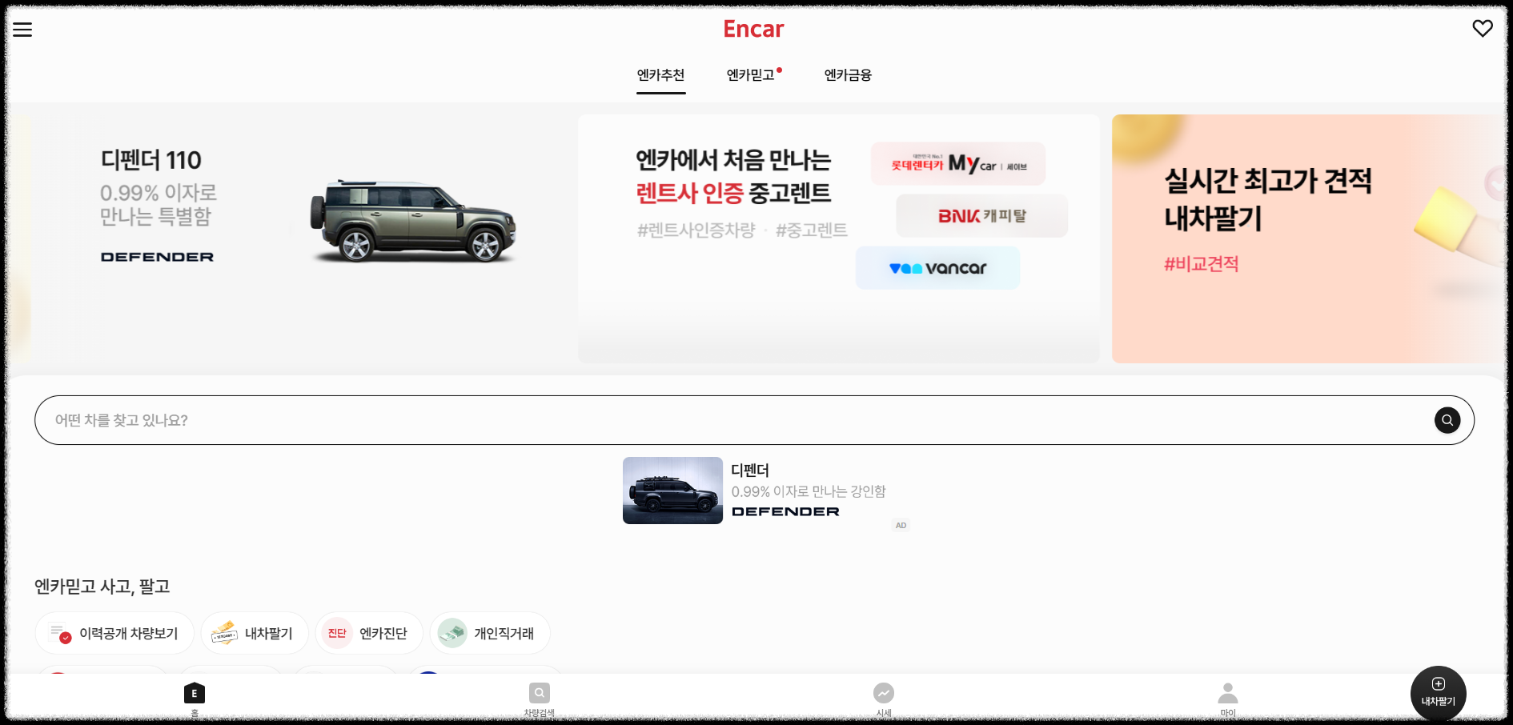Open 개인직거래
This screenshot has width=1513, height=725.
490,633
